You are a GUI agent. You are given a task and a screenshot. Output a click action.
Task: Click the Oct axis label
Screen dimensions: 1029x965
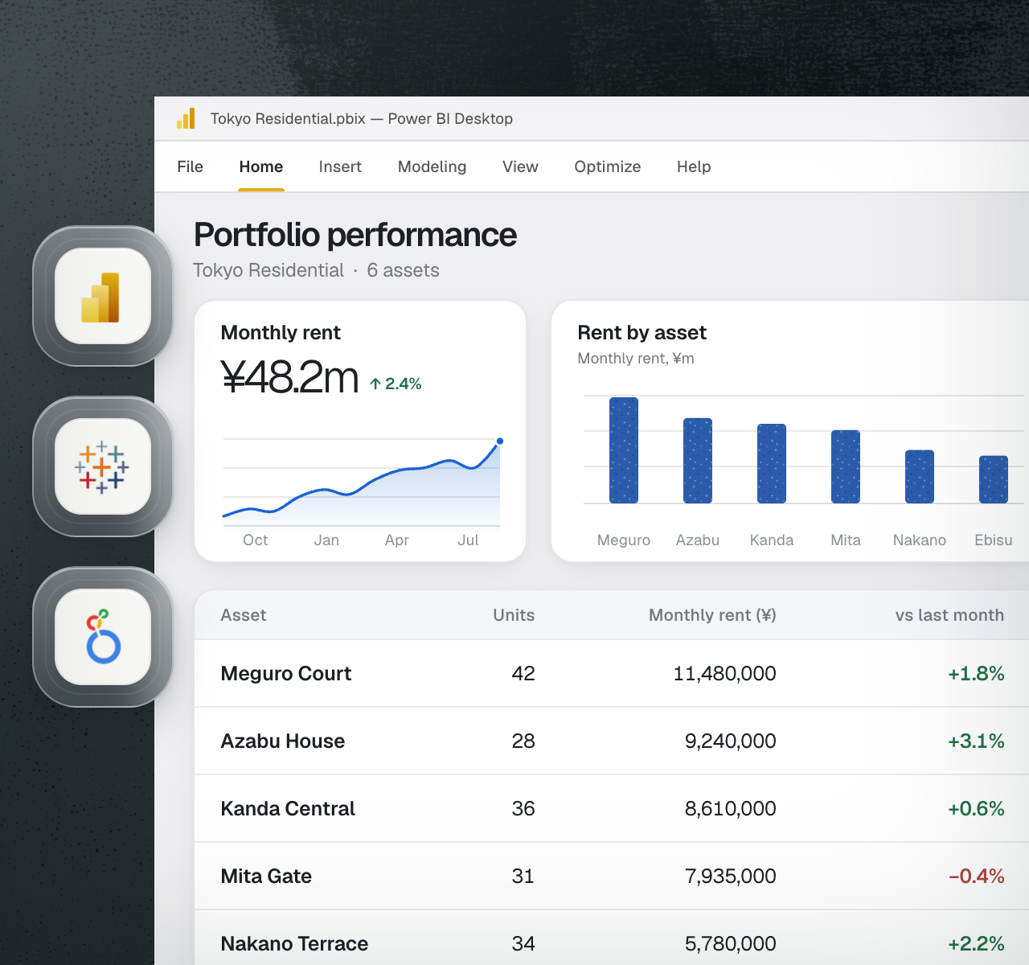pos(256,540)
